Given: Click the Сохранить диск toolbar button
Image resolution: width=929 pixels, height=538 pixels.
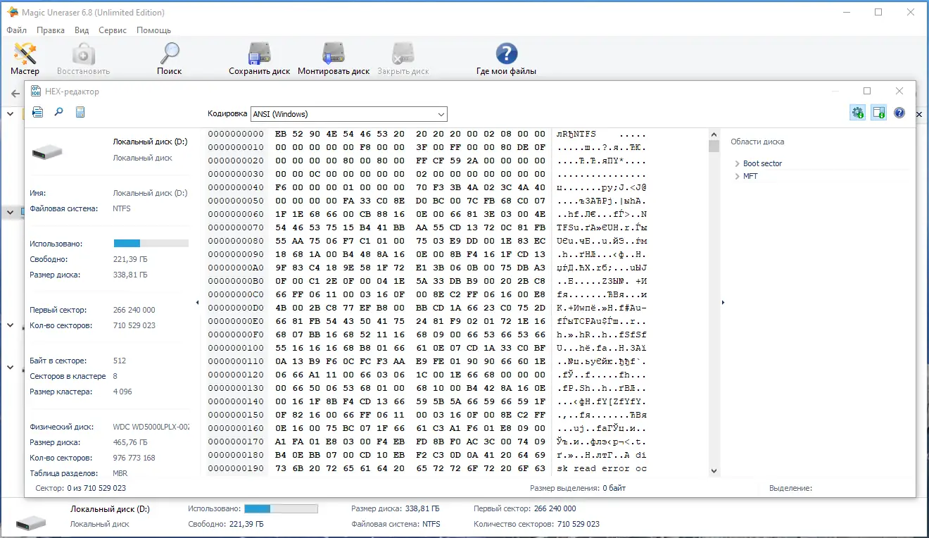Looking at the screenshot, I should (x=260, y=58).
